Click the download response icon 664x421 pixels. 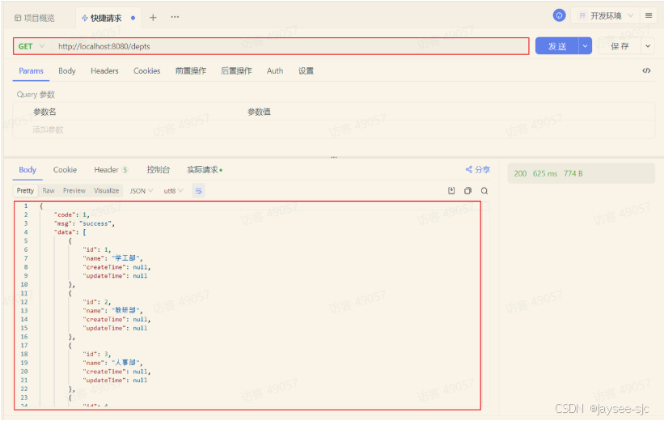point(451,191)
